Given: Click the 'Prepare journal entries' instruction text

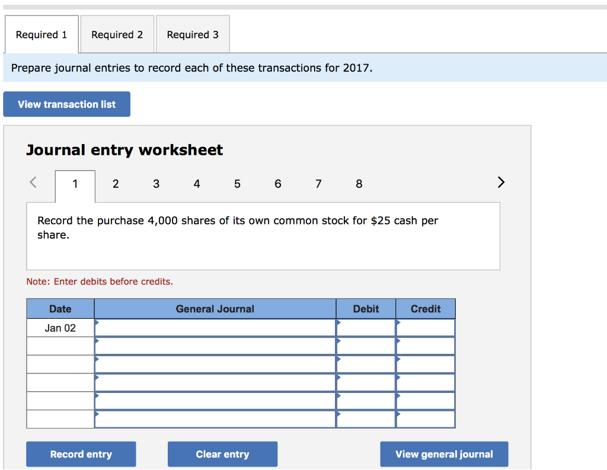Looking at the screenshot, I should [x=191, y=68].
